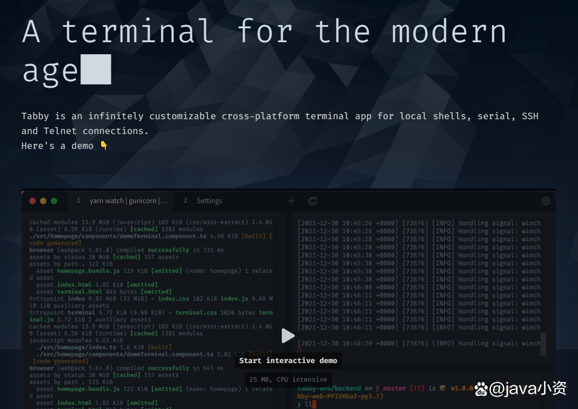Click the "demoTerminal.component.ts 4.98 KiB" line

[x=151, y=239]
